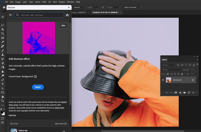The width and height of the screenshot is (201, 132).
Task: Toggle Quick Mask mode
Action: pyautogui.click(x=3, y=118)
